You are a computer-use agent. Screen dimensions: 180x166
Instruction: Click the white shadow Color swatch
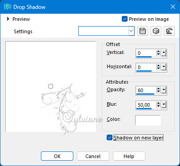[x=148, y=120]
